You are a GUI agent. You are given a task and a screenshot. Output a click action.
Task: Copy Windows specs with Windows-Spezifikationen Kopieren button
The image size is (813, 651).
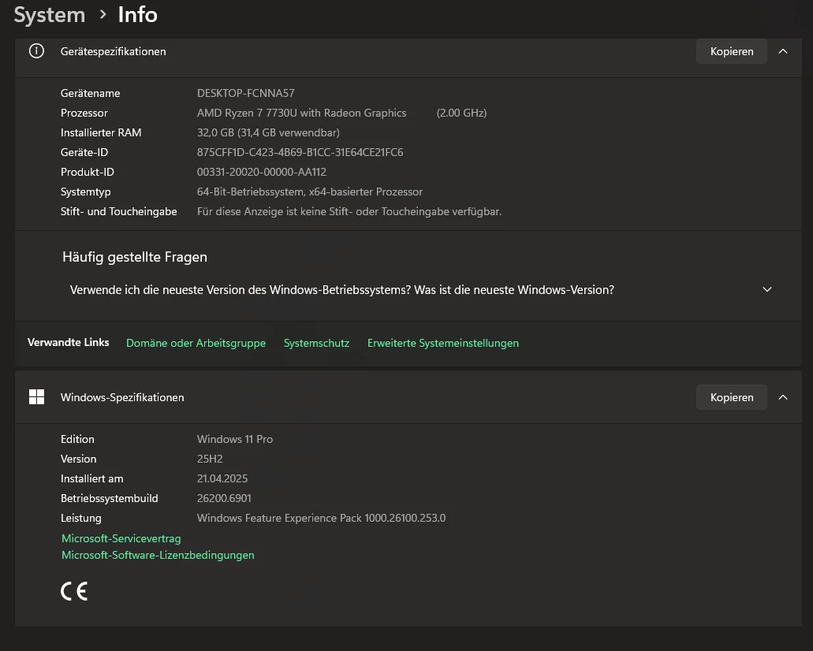tap(732, 397)
